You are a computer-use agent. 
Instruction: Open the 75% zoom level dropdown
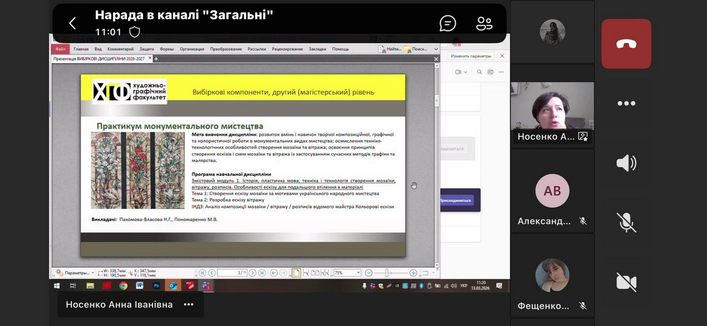click(x=347, y=273)
